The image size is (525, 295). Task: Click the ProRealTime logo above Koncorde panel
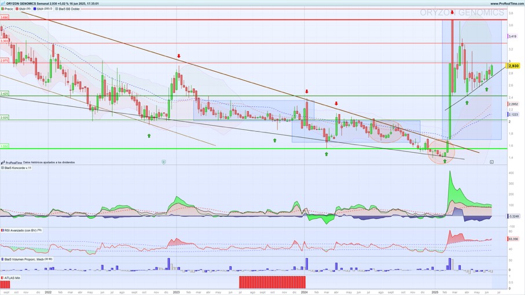click(12, 163)
